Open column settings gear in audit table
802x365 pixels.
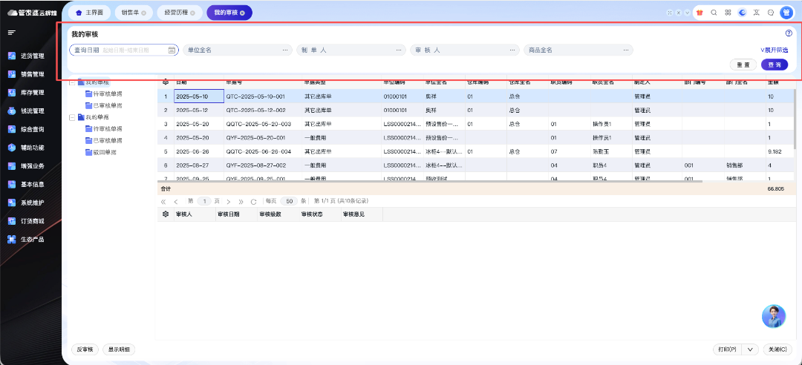tap(165, 214)
